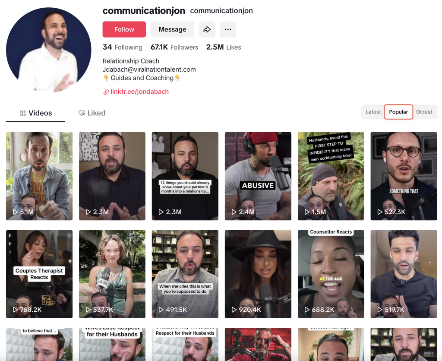Click the share arrow icon
This screenshot has height=361, width=442.
207,29
